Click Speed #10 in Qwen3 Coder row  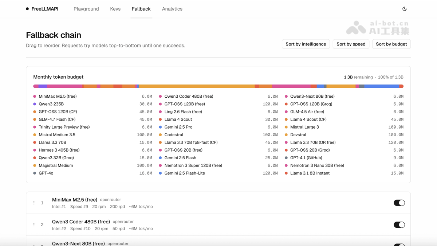pos(80,229)
